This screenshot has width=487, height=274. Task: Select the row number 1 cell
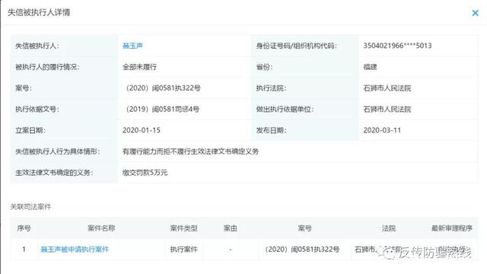(24, 249)
